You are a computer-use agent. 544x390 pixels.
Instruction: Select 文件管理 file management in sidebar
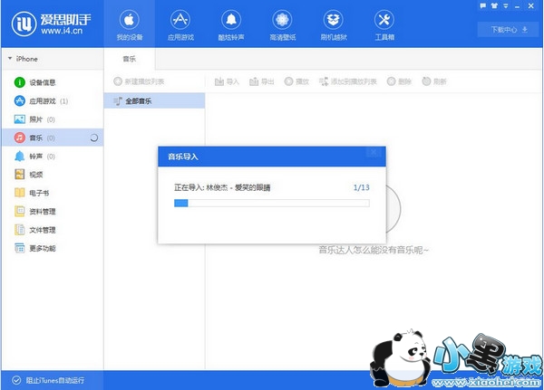[x=53, y=230]
